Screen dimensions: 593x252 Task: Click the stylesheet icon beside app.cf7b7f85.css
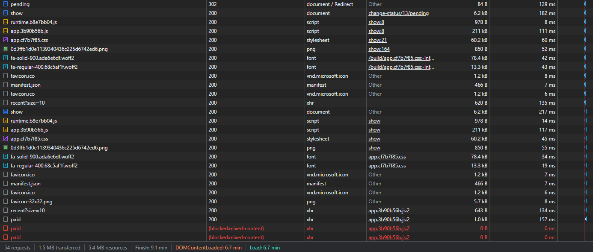click(6, 40)
